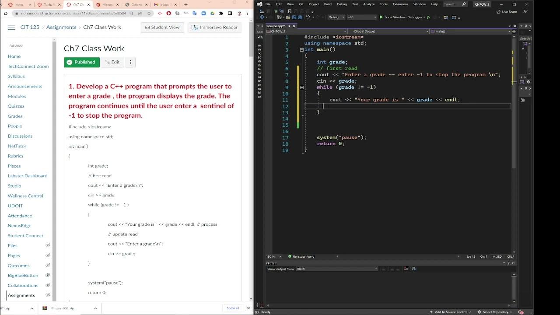The width and height of the screenshot is (560, 315).
Task: Click Save All icon in Visual Studio toolbar
Action: [x=300, y=17]
